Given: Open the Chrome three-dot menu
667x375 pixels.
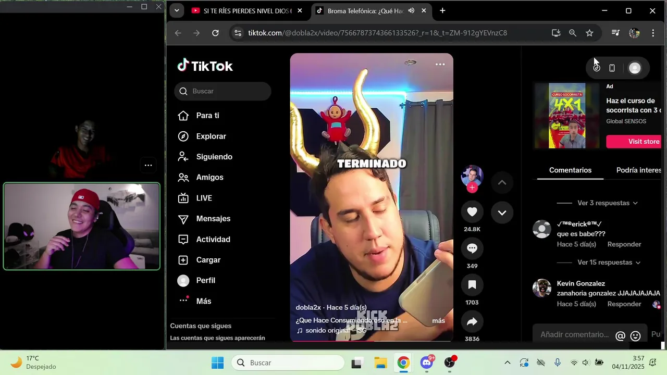Looking at the screenshot, I should pyautogui.click(x=653, y=33).
